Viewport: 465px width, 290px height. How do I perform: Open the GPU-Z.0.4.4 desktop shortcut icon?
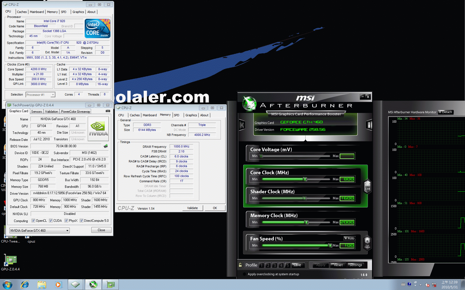click(x=10, y=260)
